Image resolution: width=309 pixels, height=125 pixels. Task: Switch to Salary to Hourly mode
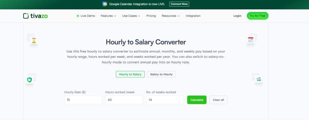(x=161, y=74)
